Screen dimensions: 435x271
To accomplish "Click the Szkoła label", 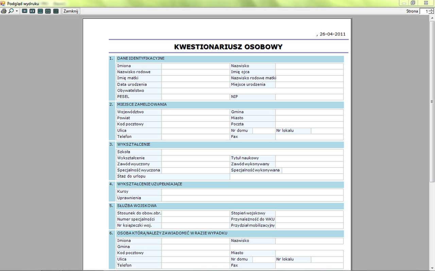I will coord(124,152).
